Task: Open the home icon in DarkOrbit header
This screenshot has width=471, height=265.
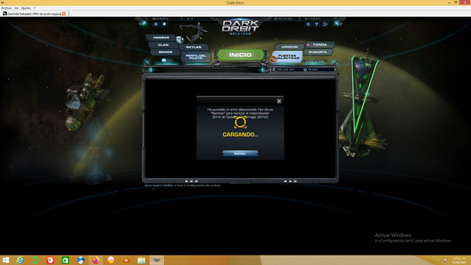Action: point(155,24)
